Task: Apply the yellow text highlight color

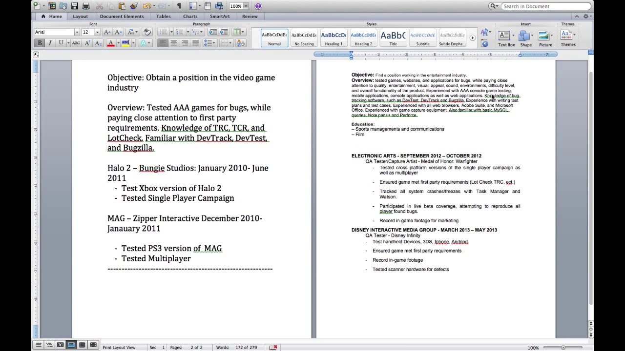Action: pyautogui.click(x=125, y=43)
